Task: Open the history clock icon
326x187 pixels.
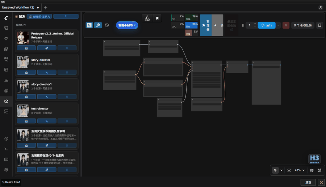Action: point(107,25)
